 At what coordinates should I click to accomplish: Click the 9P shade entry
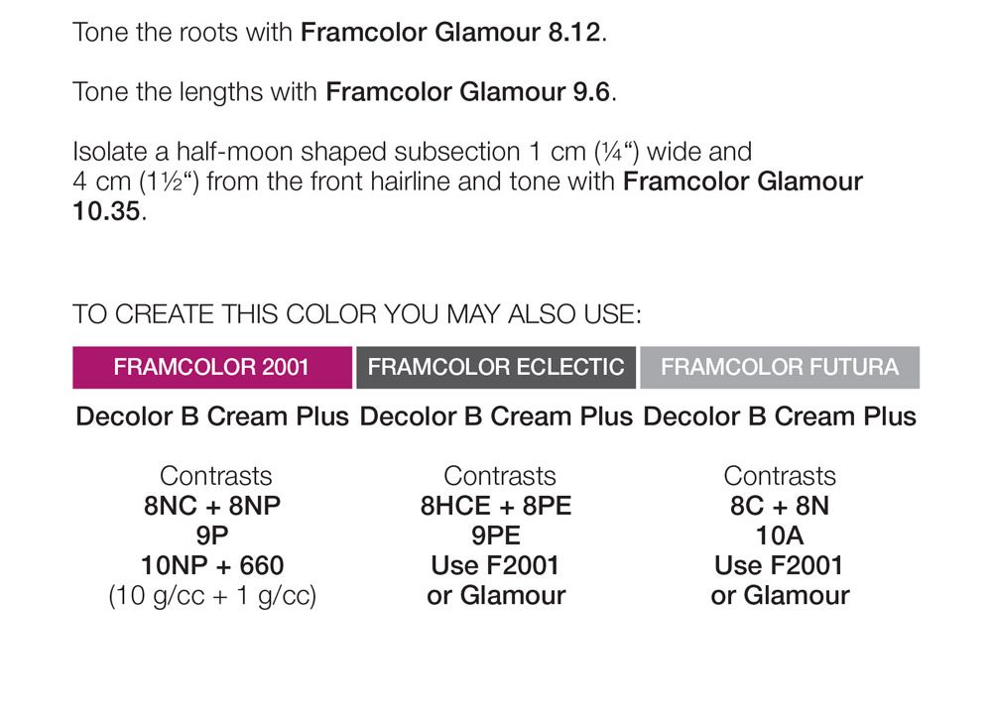tap(212, 535)
